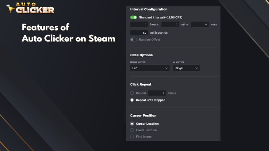
Task: Click the CLICK TYPE label
Action: pyautogui.click(x=179, y=62)
